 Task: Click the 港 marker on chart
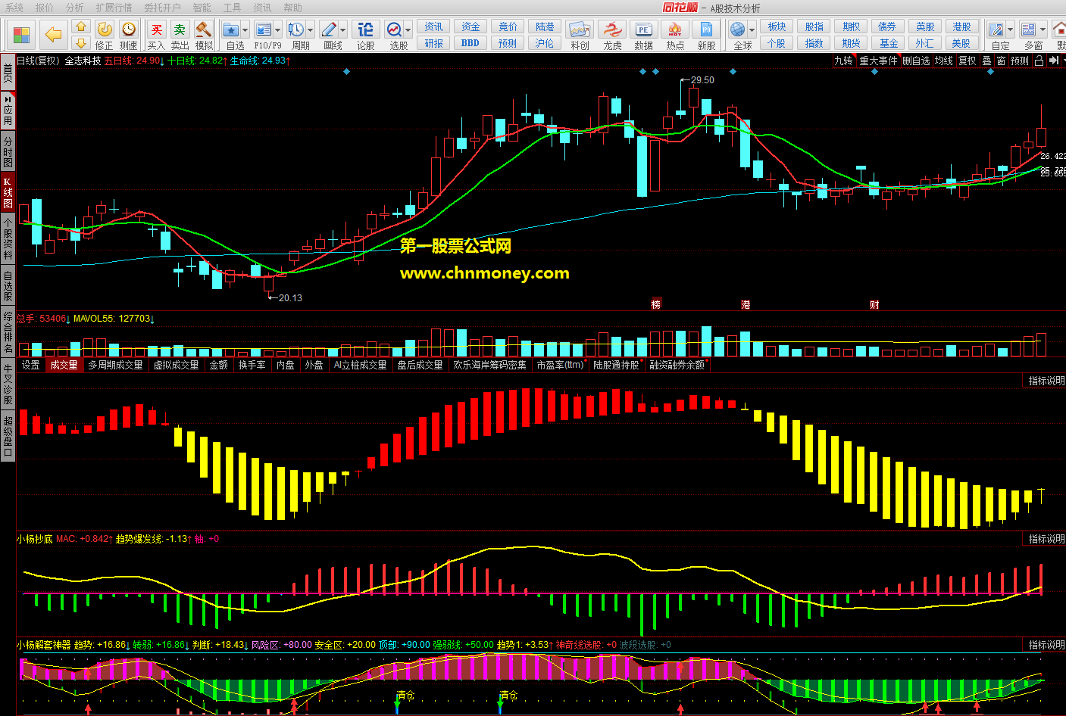746,304
